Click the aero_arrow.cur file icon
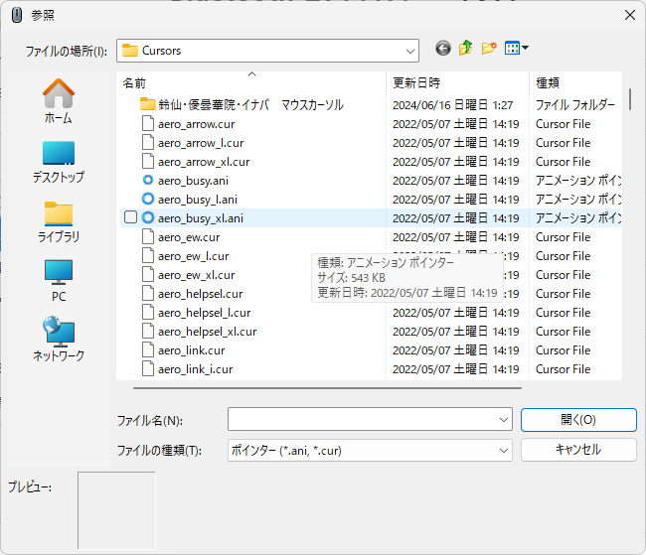 pyautogui.click(x=148, y=124)
